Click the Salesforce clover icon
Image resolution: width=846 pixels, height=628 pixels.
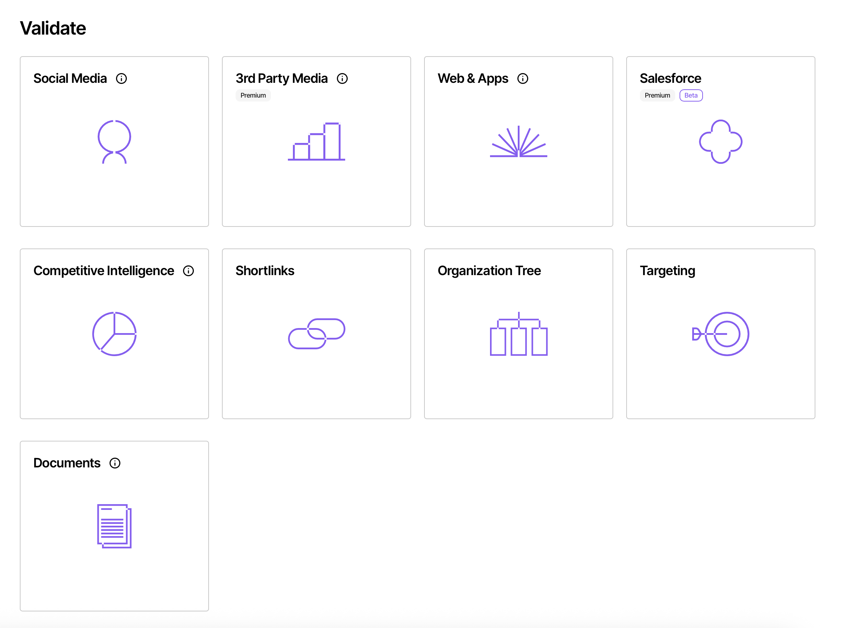point(721,142)
